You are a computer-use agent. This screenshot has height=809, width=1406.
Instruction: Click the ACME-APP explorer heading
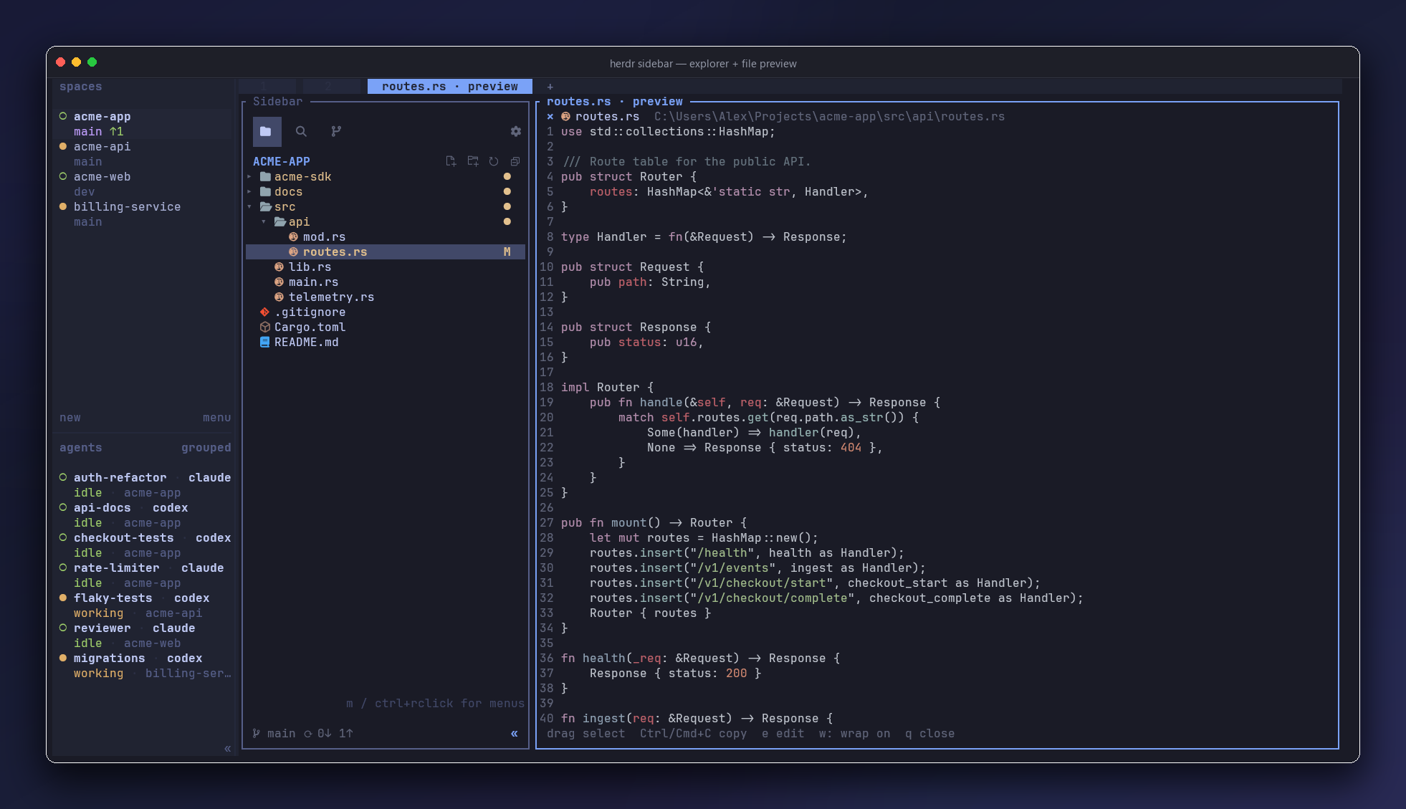[x=281, y=162]
